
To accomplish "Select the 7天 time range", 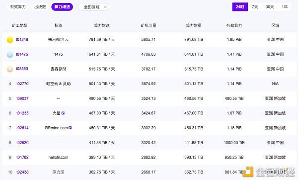I will pos(255,7).
